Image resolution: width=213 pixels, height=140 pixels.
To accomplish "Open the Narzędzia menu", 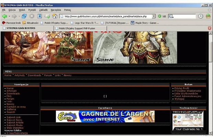I will [x=56, y=10].
